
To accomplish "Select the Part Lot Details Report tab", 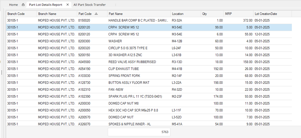I will [x=46, y=5].
